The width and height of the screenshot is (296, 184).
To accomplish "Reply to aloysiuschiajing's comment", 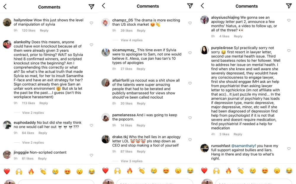I will tap(238, 36).
